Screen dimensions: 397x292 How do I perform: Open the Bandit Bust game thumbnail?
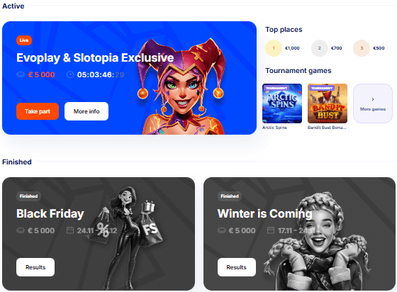click(328, 103)
